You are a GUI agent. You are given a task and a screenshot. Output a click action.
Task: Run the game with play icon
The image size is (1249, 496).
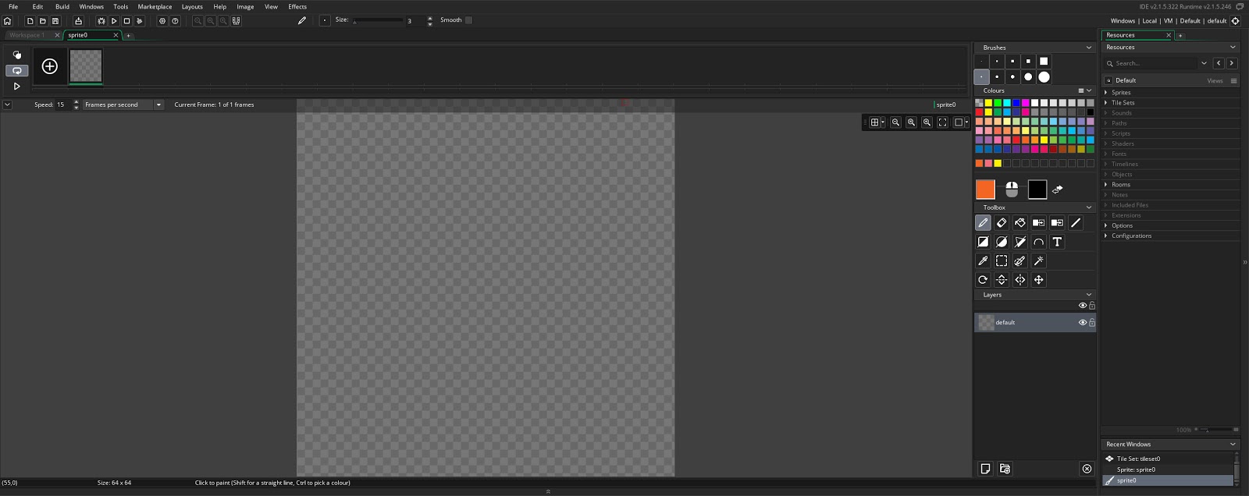pyautogui.click(x=114, y=21)
